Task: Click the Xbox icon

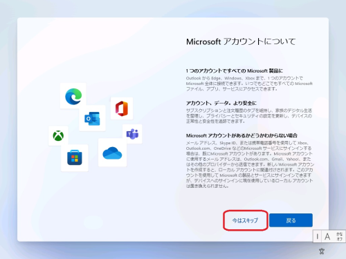Action: click(58, 136)
